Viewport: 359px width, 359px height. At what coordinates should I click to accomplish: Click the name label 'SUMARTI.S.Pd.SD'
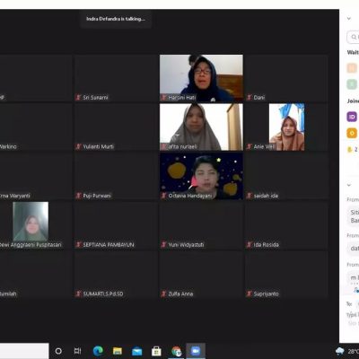103,293
